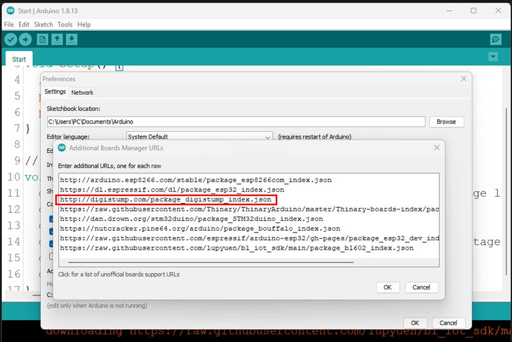Click the lupyuen bl_iot_sdk URL line
Image resolution: width=512 pixels, height=342 pixels.
click(x=237, y=248)
